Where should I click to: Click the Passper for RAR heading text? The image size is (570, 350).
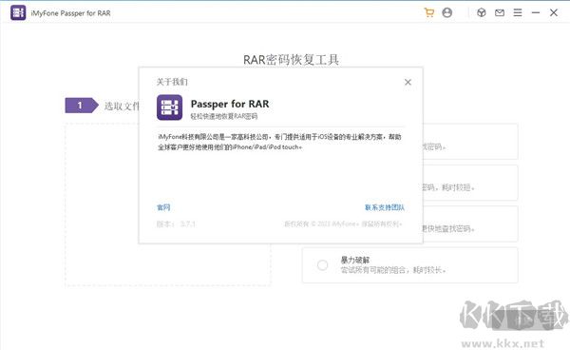[230, 104]
